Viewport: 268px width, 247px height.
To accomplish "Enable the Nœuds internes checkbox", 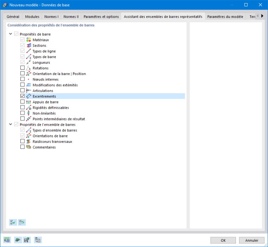I will point(22,79).
